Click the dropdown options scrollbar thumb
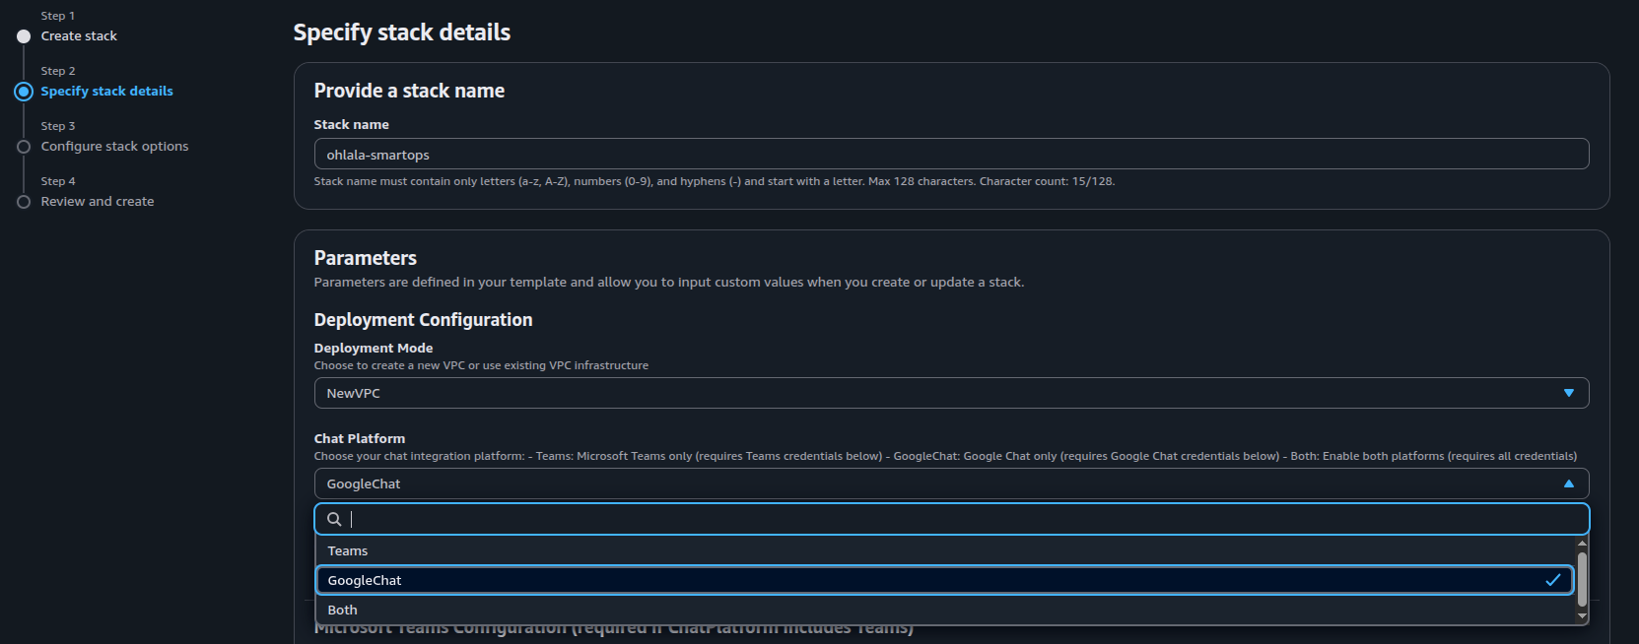 pos(1582,579)
